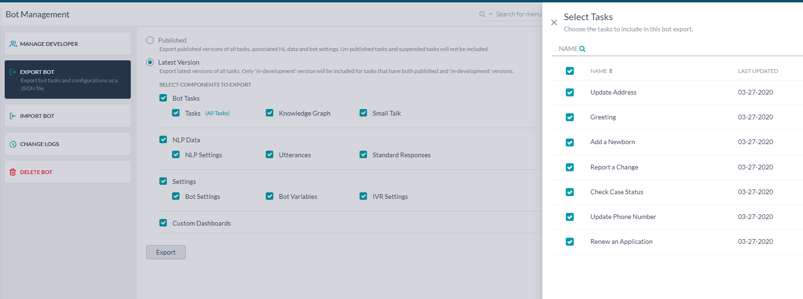
Task: Uncheck the Renew an Application checkbox
Action: click(x=570, y=242)
